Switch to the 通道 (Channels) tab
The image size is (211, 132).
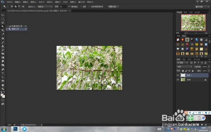pyautogui.click(x=184, y=59)
